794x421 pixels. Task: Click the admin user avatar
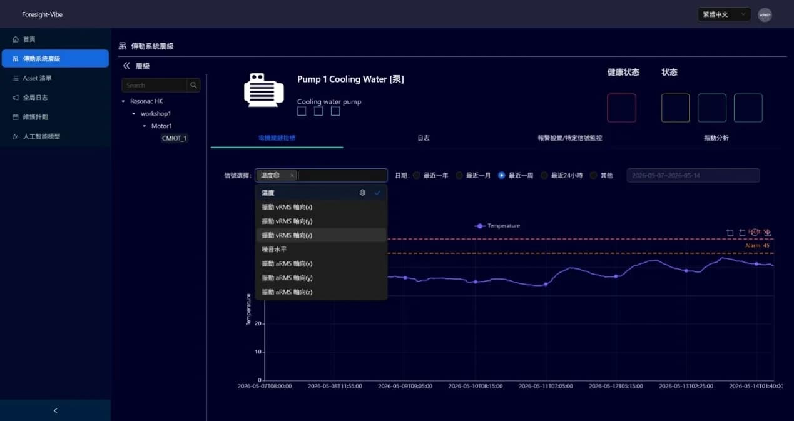(765, 14)
